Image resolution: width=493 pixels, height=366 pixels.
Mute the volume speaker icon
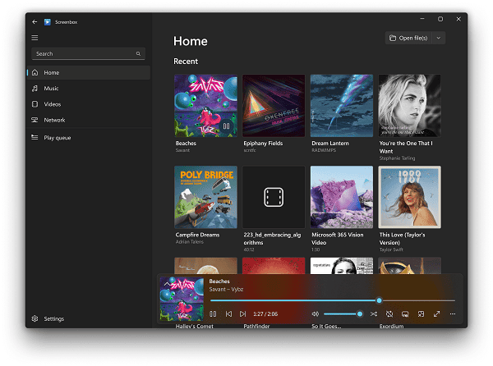(315, 314)
